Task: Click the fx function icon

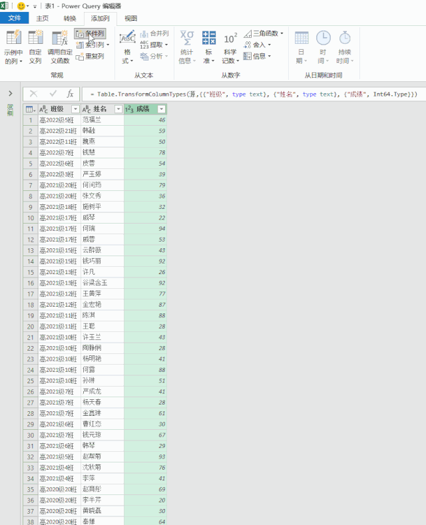Action: [70, 94]
